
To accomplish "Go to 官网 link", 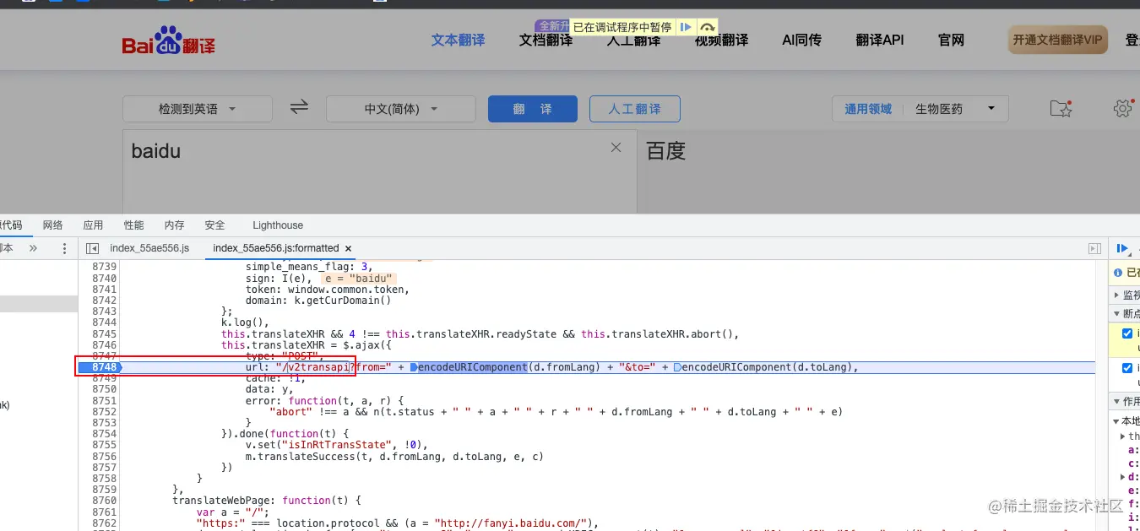I will click(951, 40).
